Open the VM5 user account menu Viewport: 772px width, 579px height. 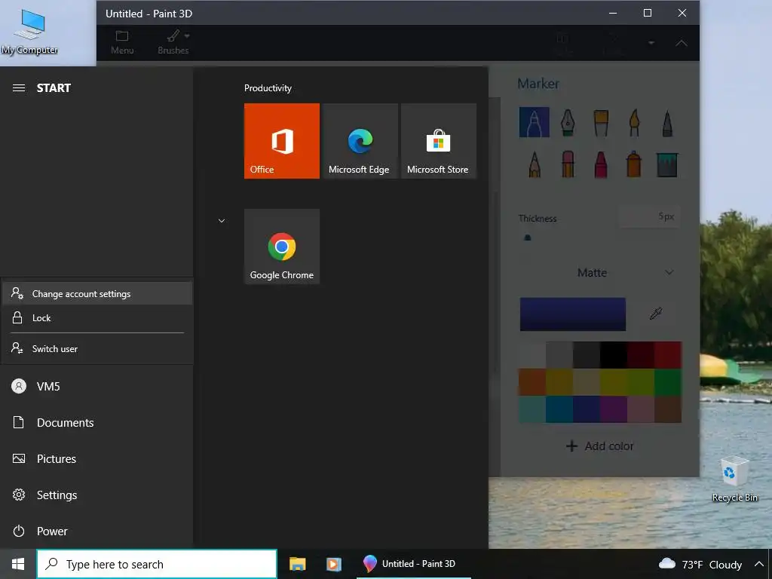tap(96, 387)
